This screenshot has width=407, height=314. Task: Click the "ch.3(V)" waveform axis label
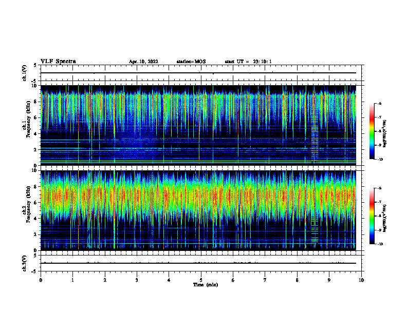point(25,263)
